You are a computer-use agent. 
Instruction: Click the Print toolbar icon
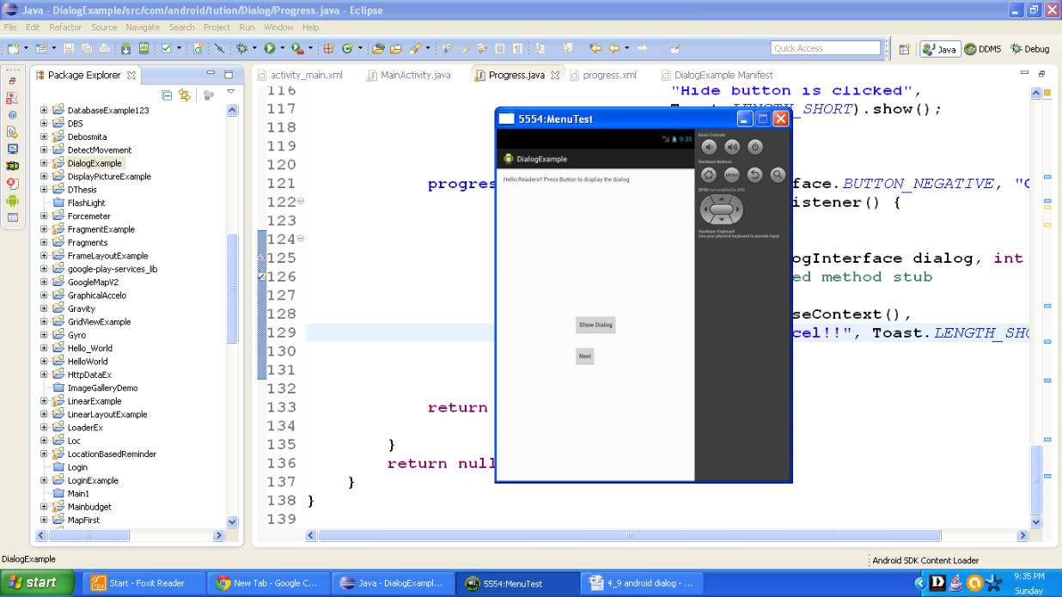coord(104,49)
